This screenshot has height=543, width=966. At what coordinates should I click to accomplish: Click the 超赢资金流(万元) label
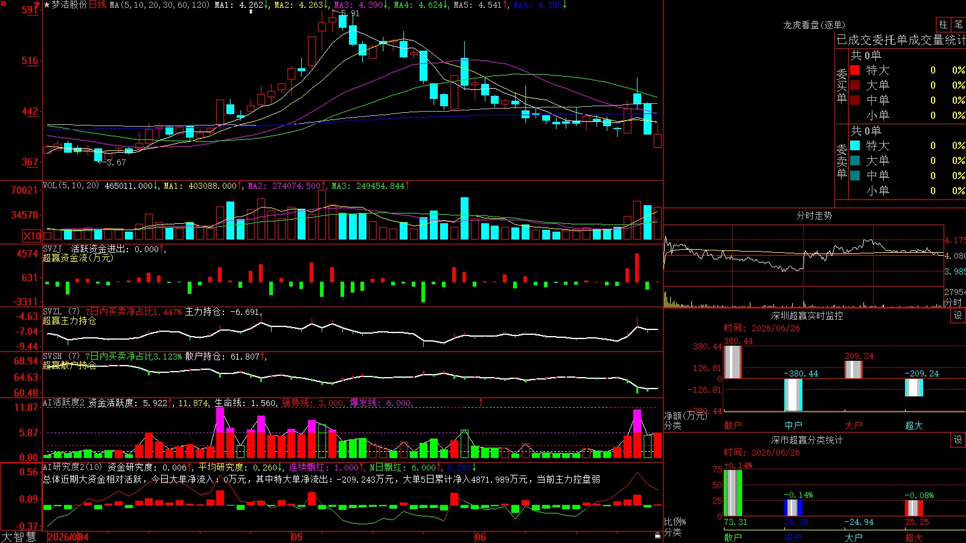[x=78, y=258]
